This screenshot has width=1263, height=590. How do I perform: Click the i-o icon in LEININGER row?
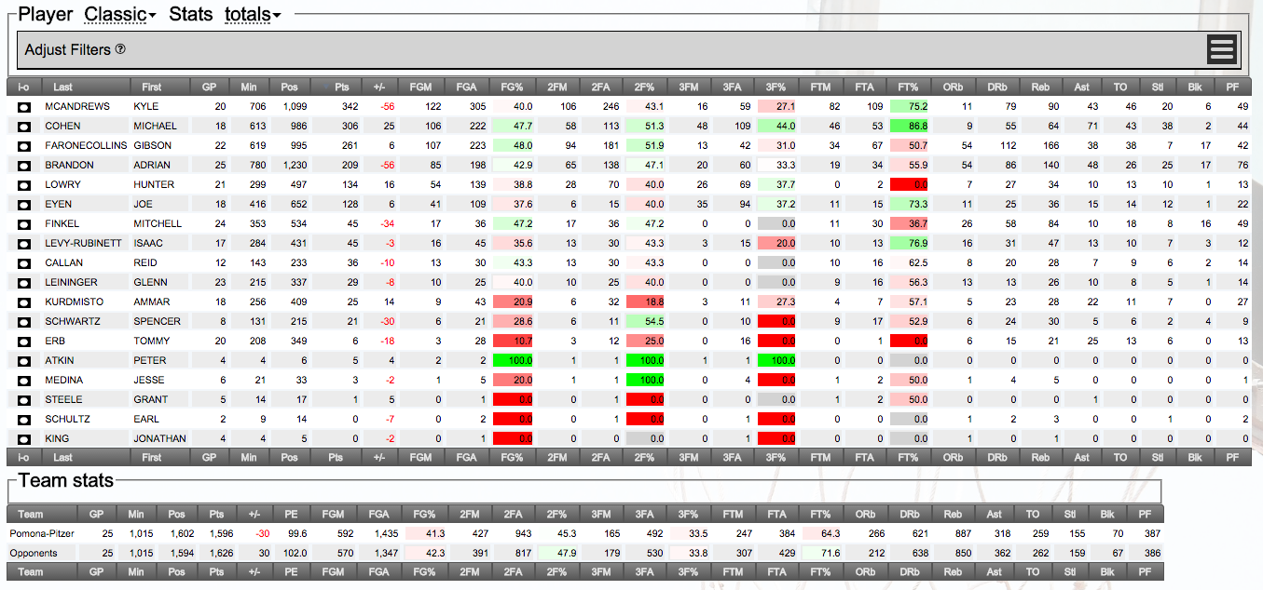coord(23,283)
